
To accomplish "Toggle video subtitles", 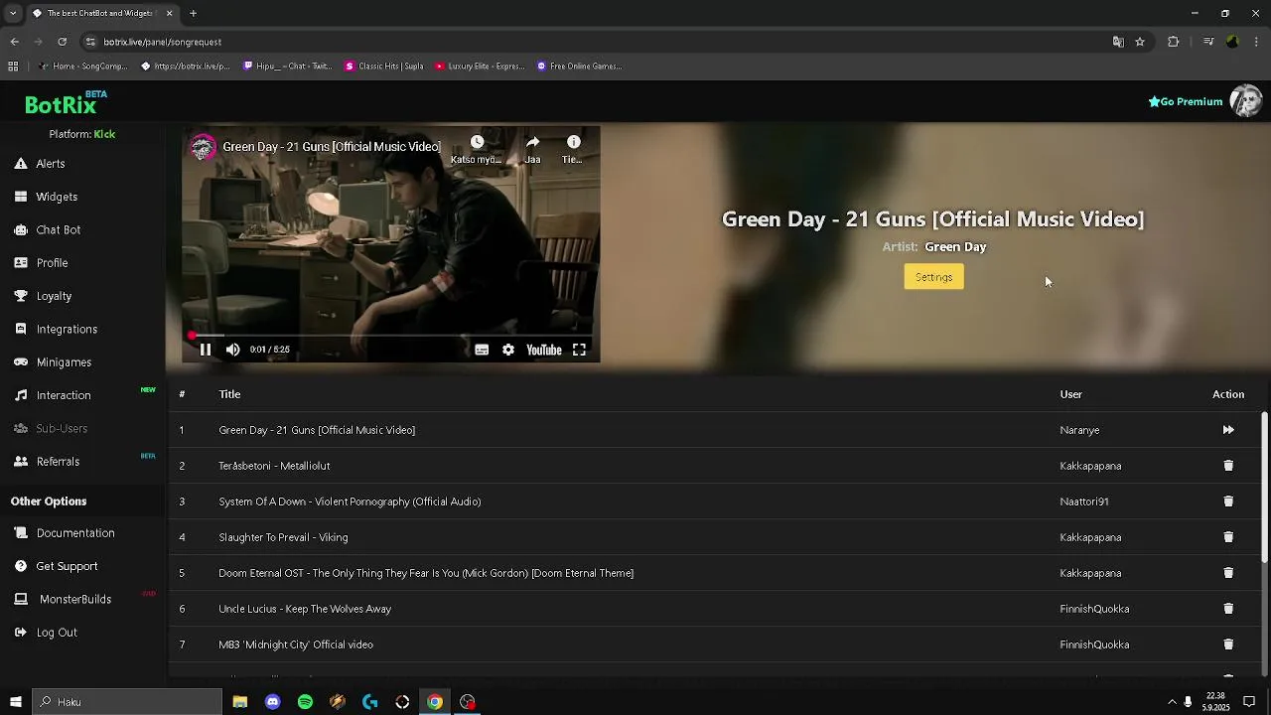I will 482,350.
